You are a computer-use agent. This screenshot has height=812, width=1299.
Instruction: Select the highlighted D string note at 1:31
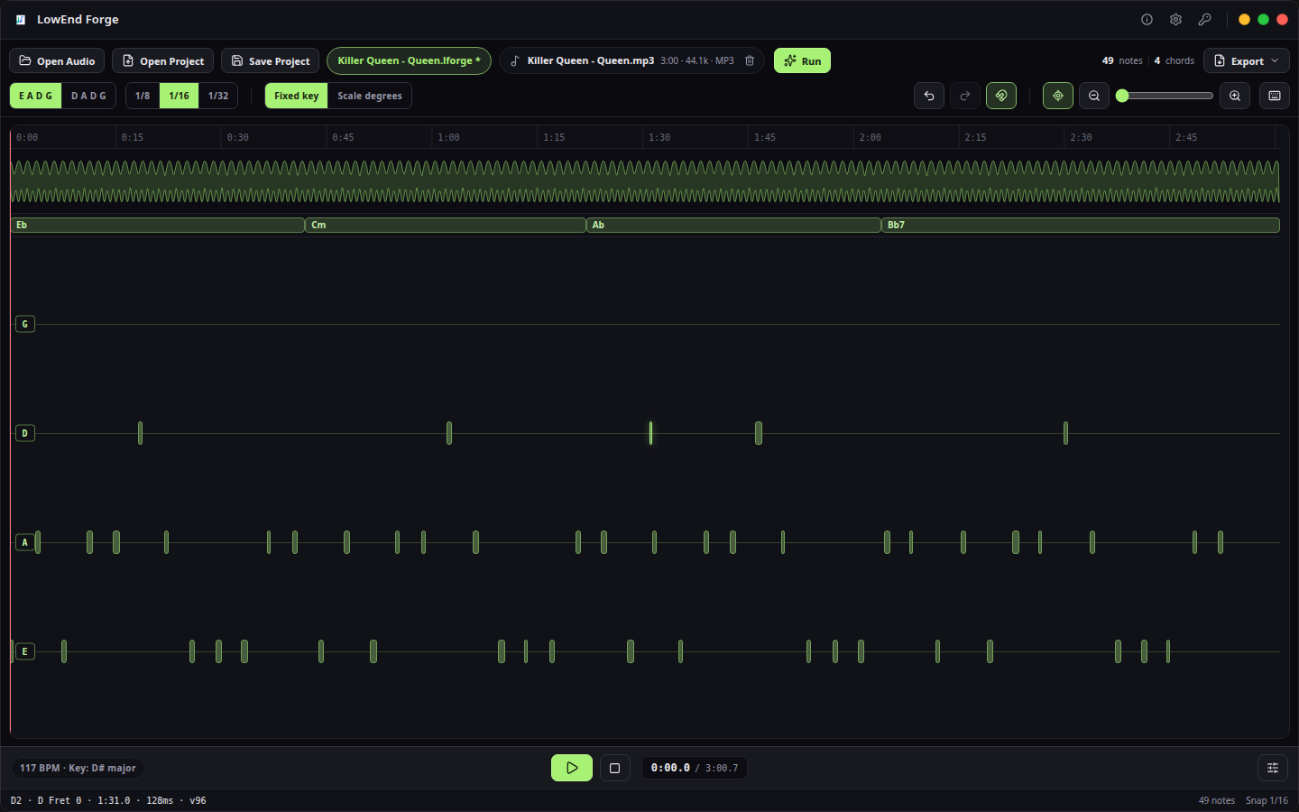(x=650, y=433)
